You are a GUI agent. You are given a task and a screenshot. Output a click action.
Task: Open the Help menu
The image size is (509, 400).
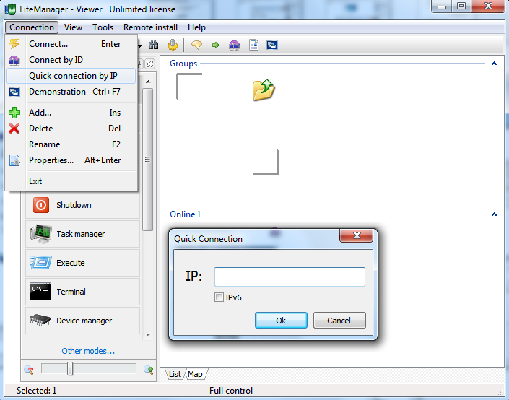[196, 27]
